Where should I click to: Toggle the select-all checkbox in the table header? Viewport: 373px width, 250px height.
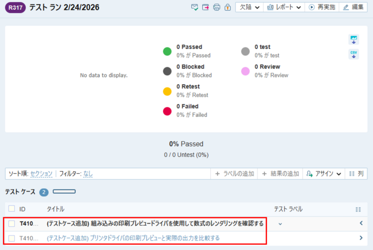click(x=12, y=209)
